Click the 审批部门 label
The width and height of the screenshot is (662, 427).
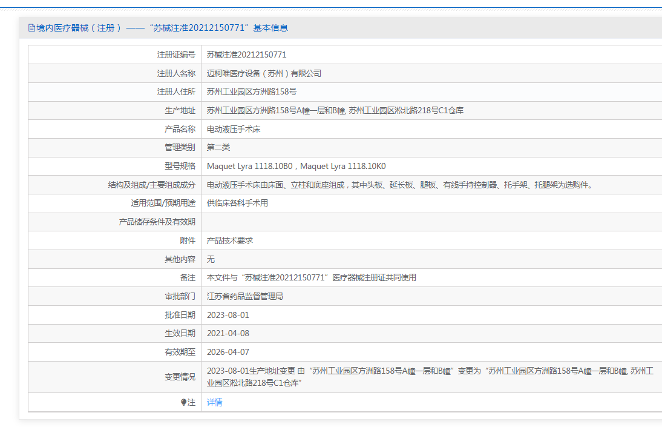tap(180, 296)
